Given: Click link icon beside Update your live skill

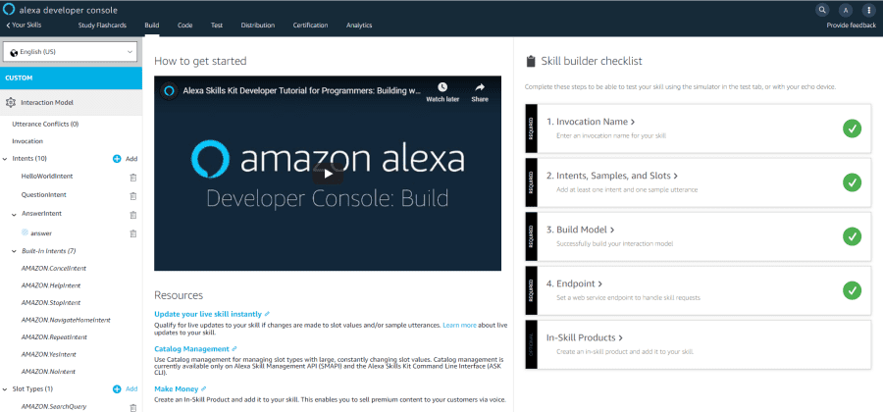Looking at the screenshot, I should pyautogui.click(x=267, y=314).
